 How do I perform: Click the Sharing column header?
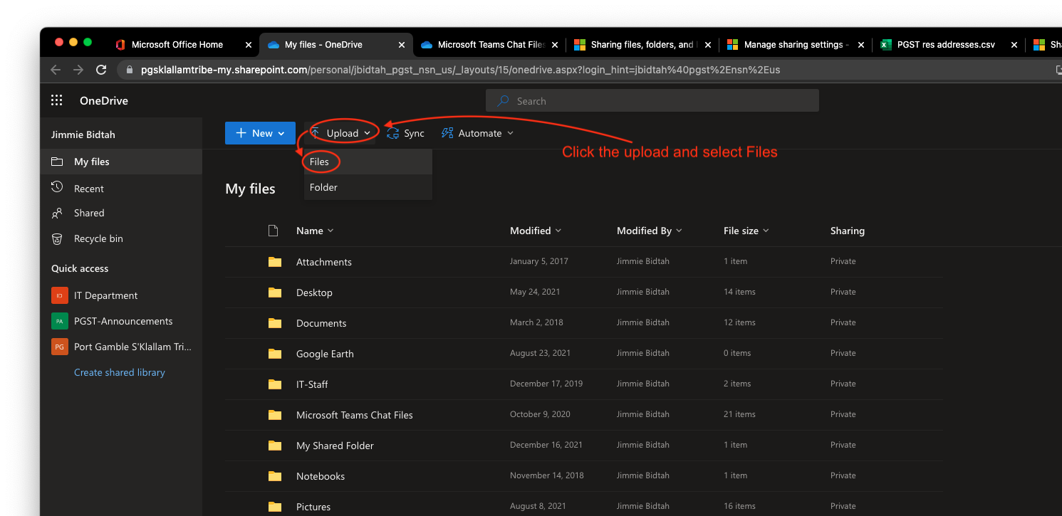pos(848,231)
